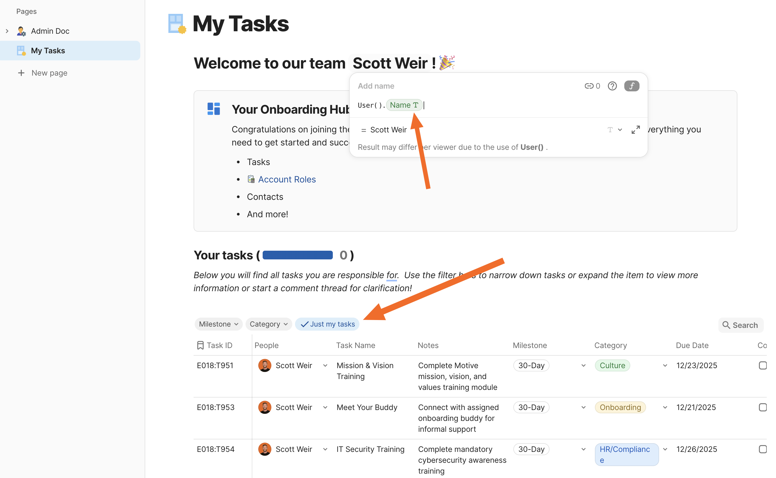The width and height of the screenshot is (776, 478).
Task: Open the My Tasks page in sidebar
Action: click(48, 51)
